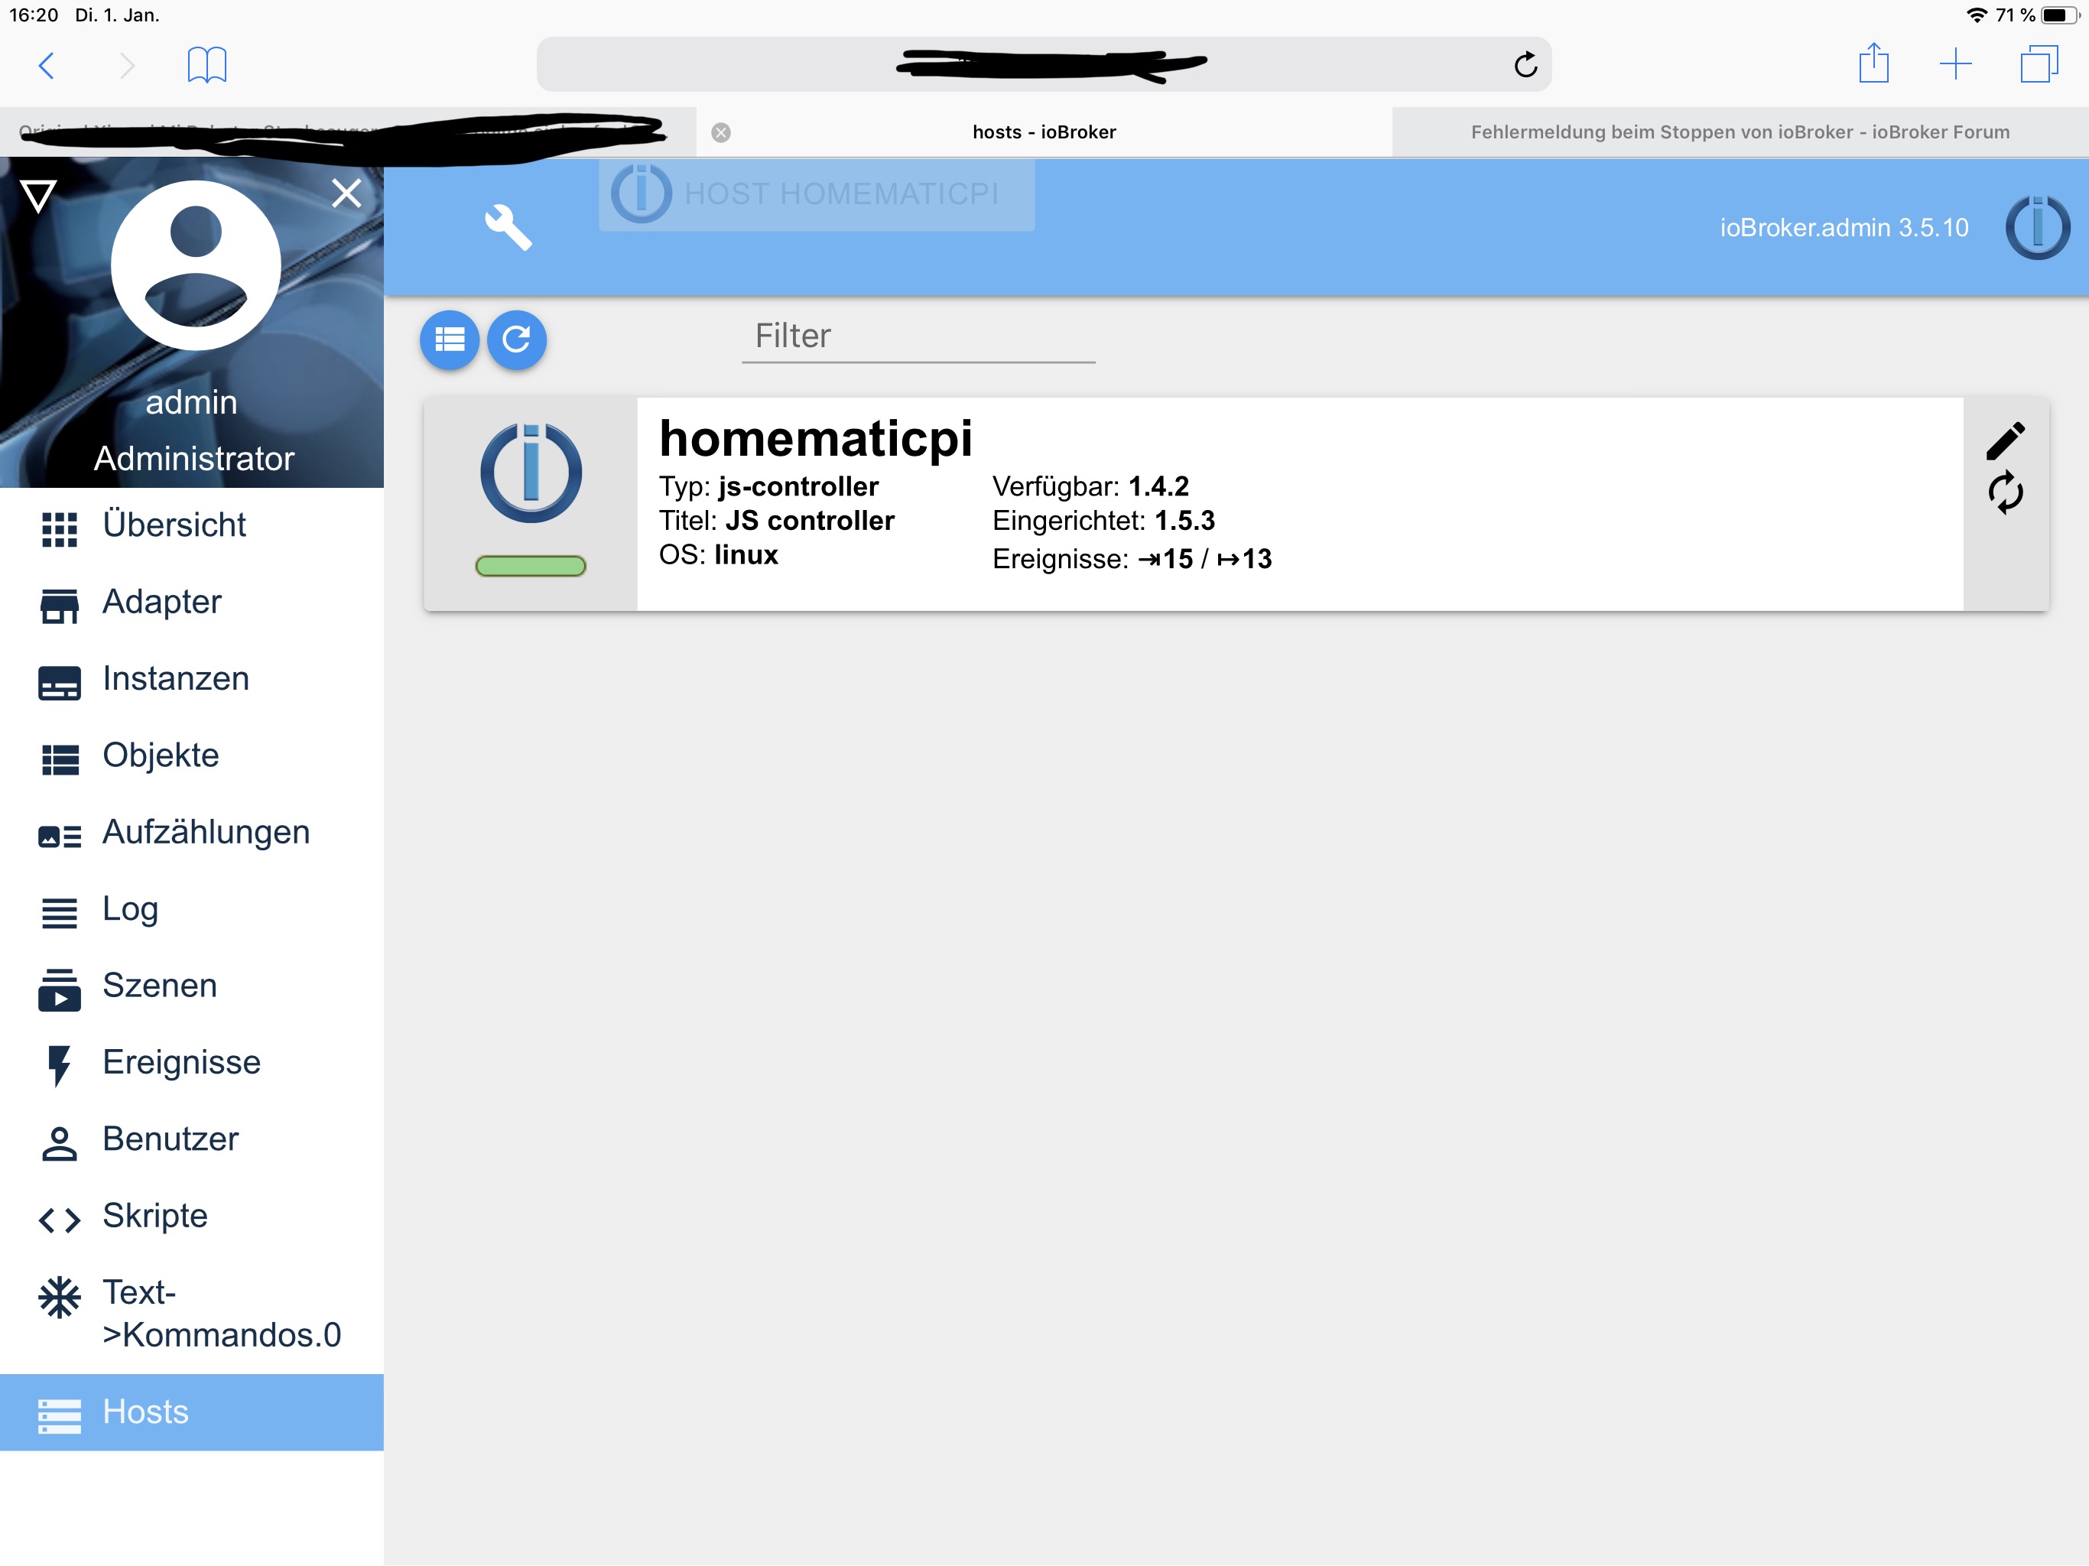Tap Safari forward arrow
Screen dimensions: 2089x1566
click(127, 64)
